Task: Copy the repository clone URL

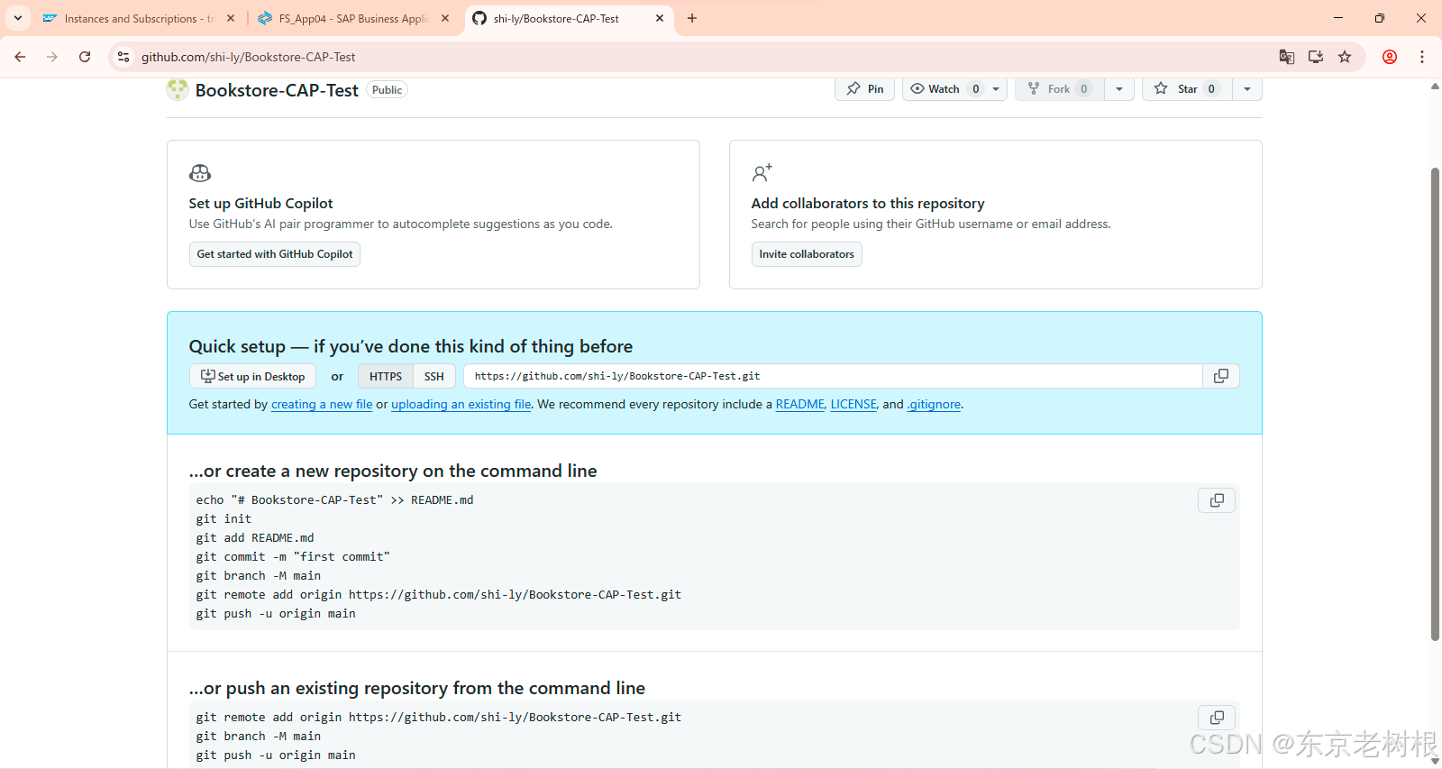Action: point(1221,377)
